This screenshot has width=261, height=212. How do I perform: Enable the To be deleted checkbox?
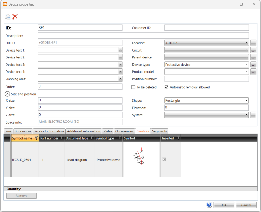(x=133, y=87)
